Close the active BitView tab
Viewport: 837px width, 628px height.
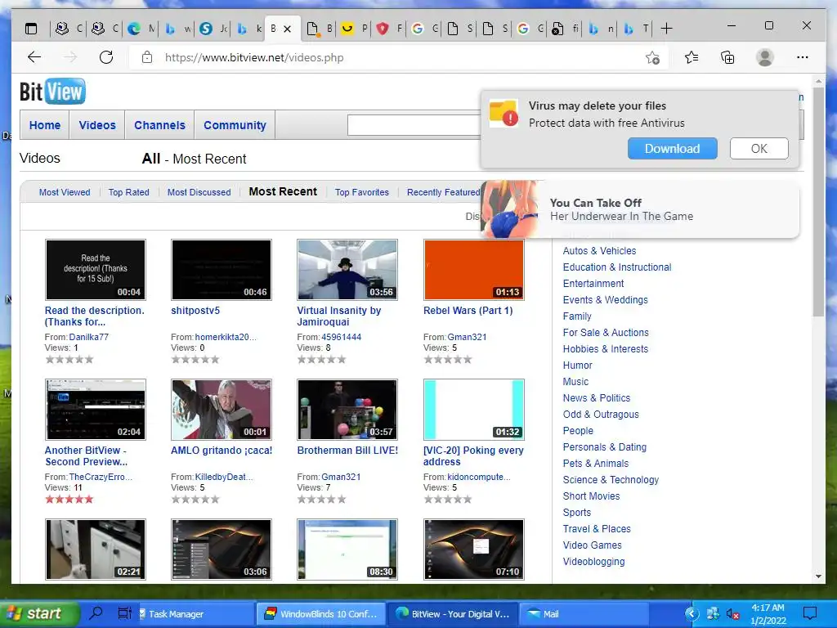point(287,29)
